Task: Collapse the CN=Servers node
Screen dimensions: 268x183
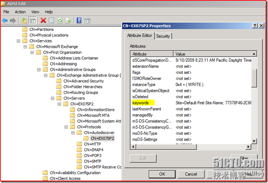Action: 52,98
